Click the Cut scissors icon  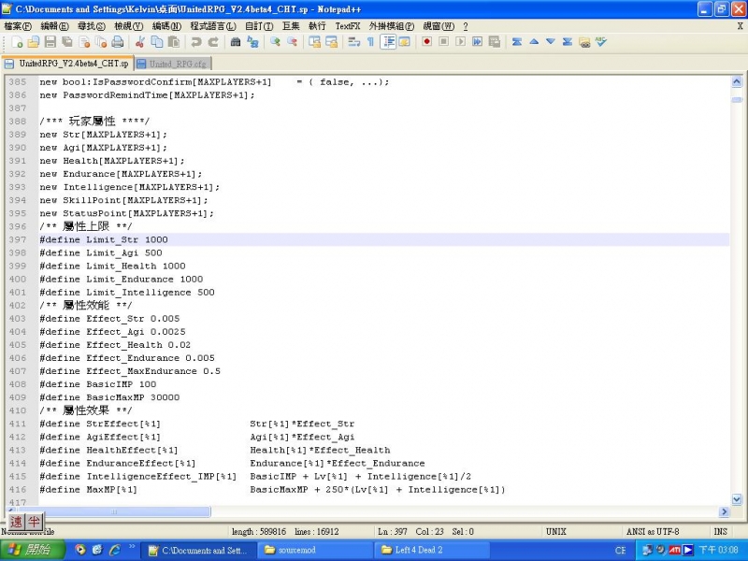point(140,42)
